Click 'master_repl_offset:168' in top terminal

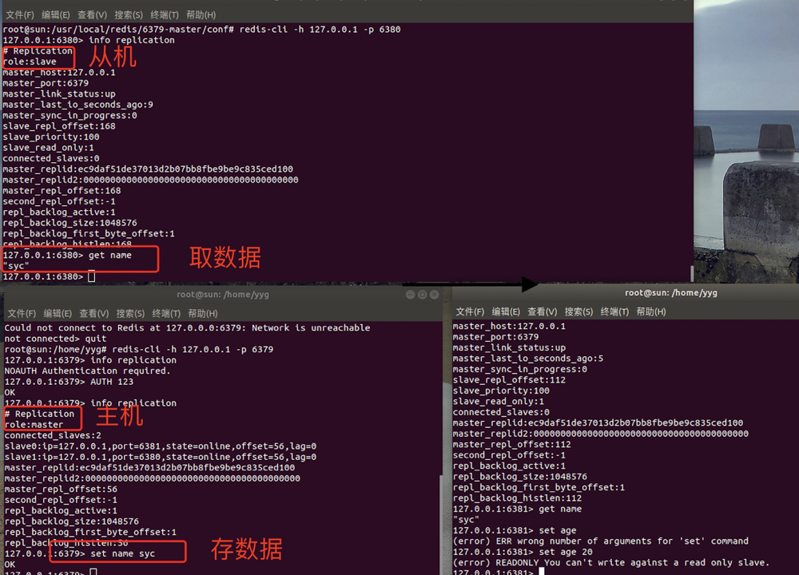pyautogui.click(x=62, y=191)
